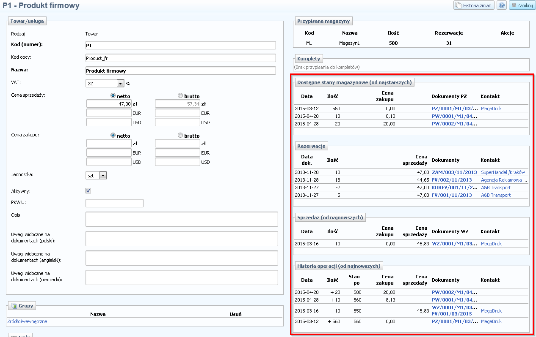The height and width of the screenshot is (337, 536).
Task: Uncheck the Aktywny checkbox
Action: coord(88,191)
